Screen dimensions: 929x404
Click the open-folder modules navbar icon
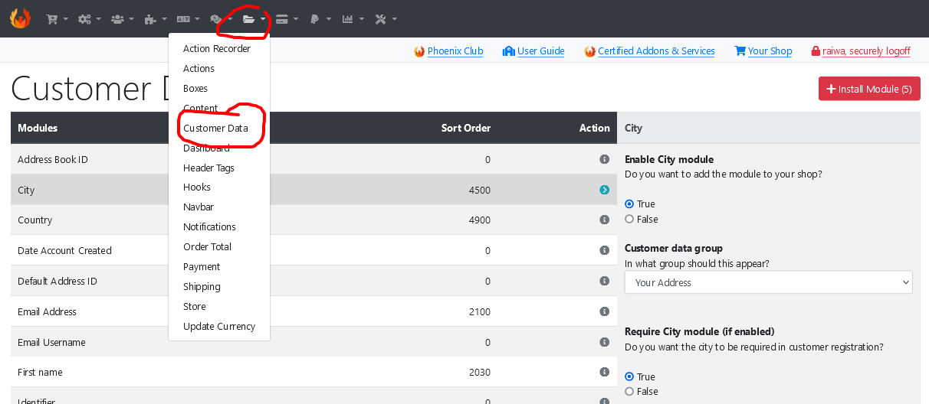point(248,20)
